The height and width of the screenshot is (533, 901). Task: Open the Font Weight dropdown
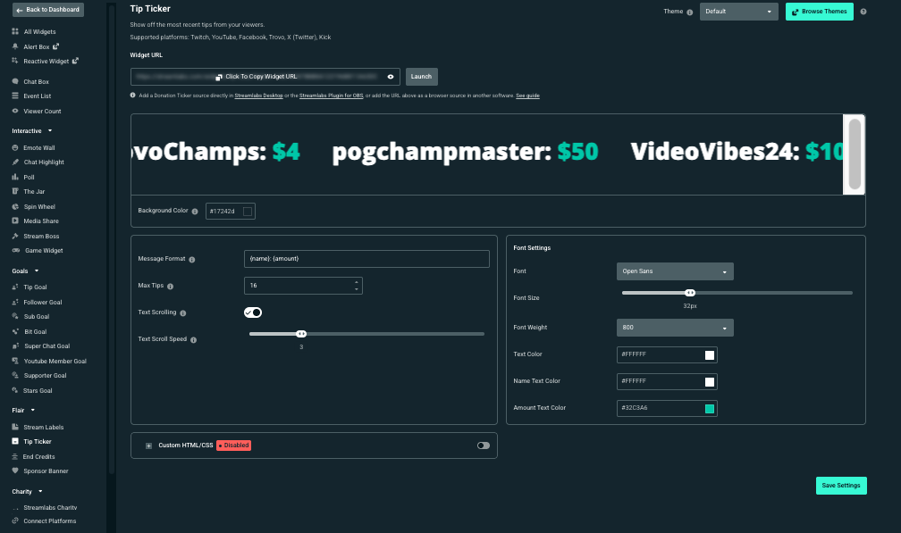coord(674,328)
